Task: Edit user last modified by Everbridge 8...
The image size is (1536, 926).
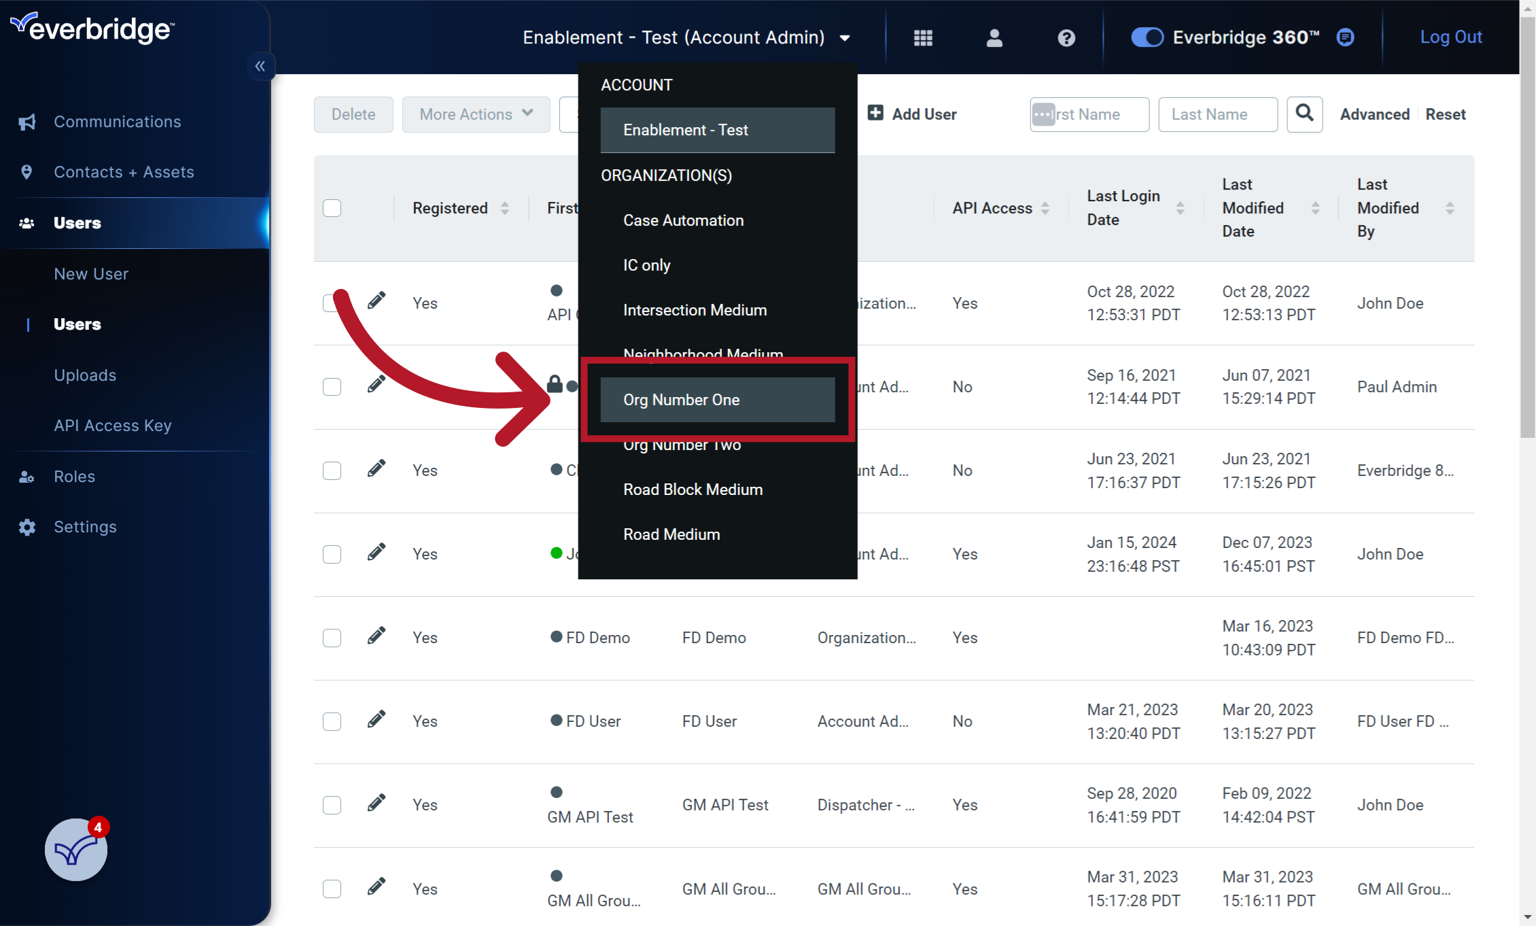Action: 376,468
